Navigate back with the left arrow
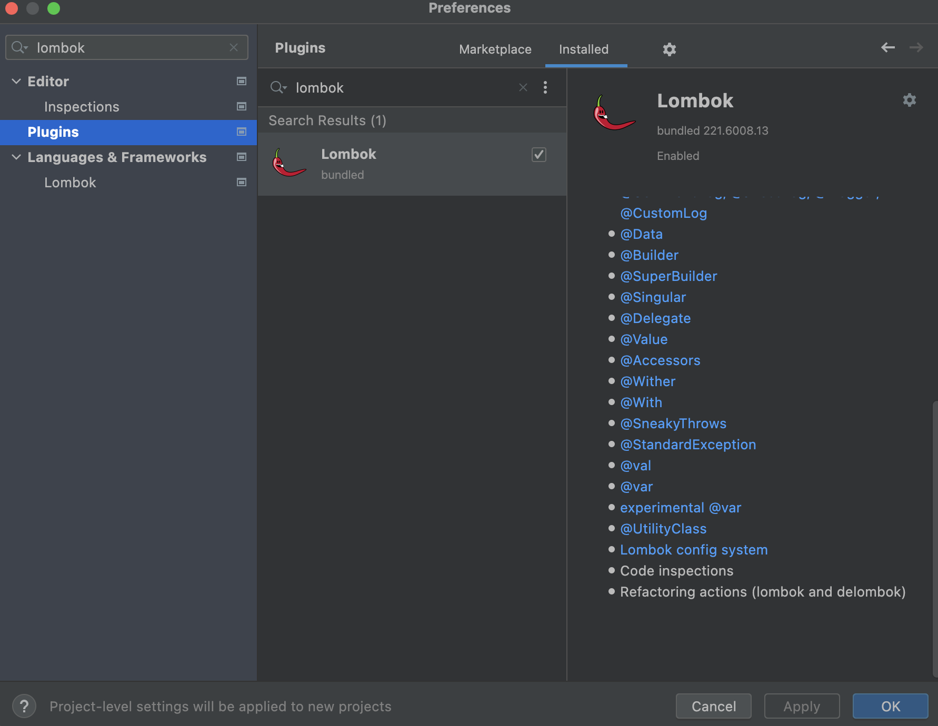Viewport: 938px width, 726px height. coord(888,47)
